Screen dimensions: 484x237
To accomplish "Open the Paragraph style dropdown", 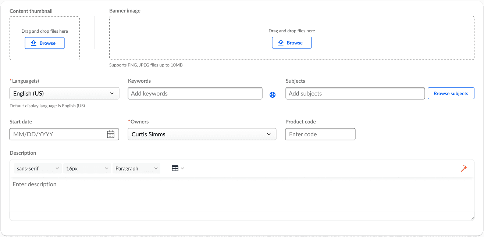I will click(x=136, y=168).
